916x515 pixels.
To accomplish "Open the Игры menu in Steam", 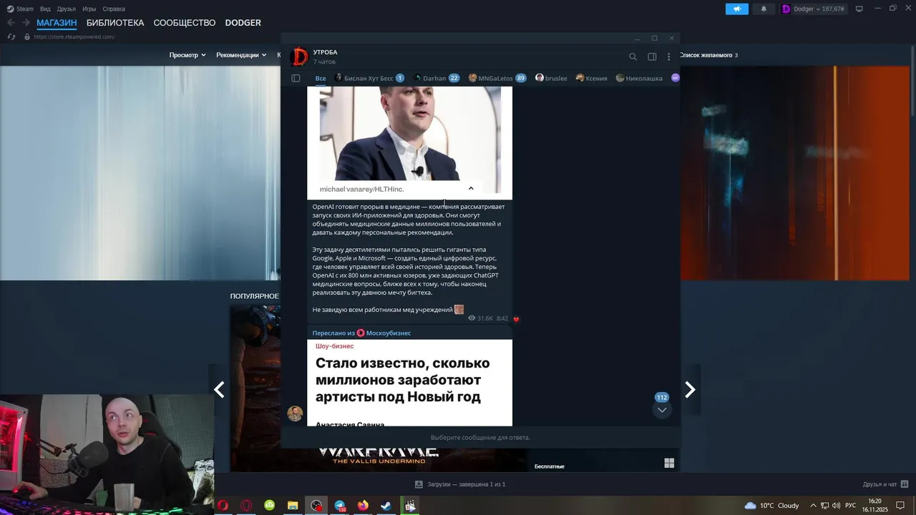I will coord(89,9).
